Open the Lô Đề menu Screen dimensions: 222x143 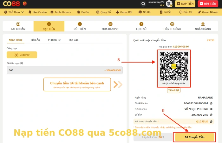pos(165,12)
